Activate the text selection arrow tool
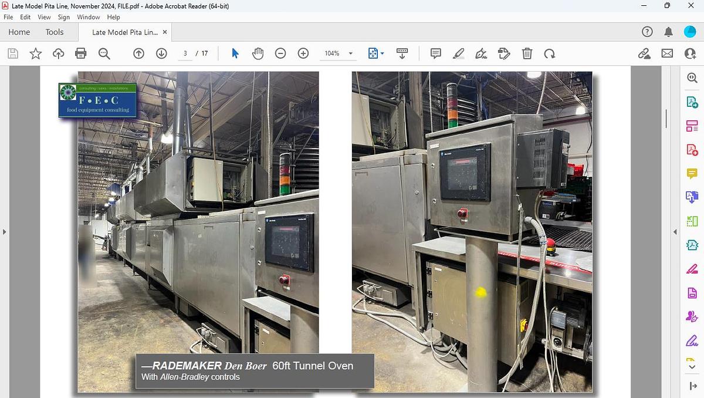 tap(235, 53)
